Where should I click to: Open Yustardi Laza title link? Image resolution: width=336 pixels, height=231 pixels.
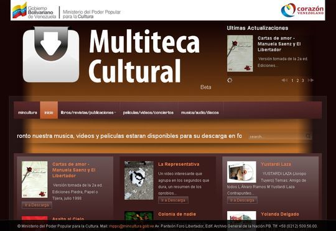[x=276, y=165]
